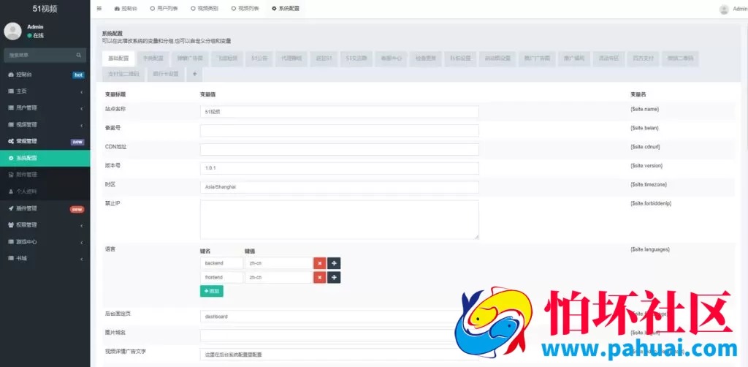Click the list icon beside 书城
748x367 pixels.
(x=11, y=259)
